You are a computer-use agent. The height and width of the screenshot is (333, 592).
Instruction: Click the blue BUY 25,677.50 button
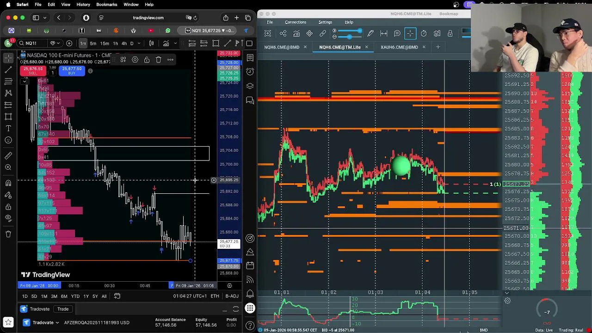point(72,71)
